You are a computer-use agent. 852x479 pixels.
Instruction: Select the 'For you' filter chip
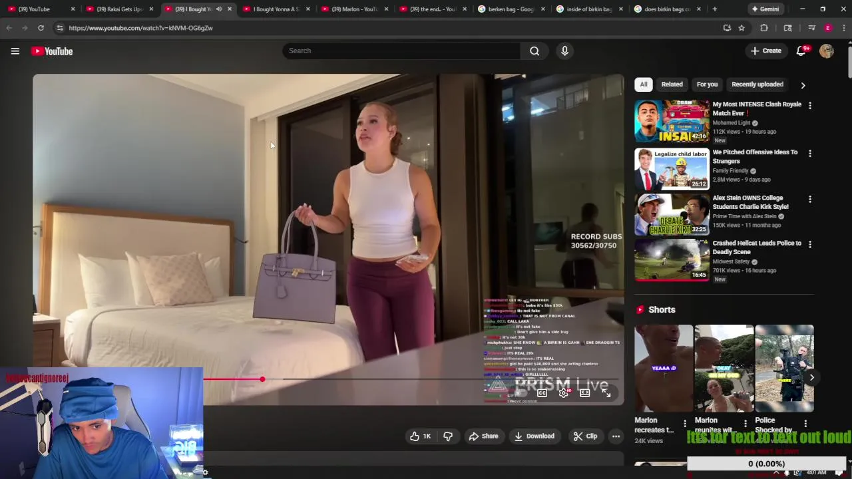(x=707, y=84)
